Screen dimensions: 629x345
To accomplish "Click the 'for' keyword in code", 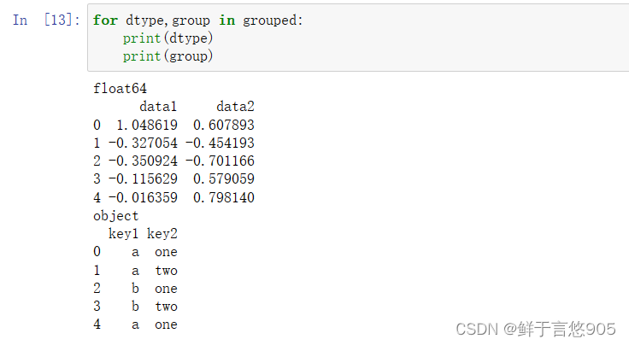I will click(105, 20).
